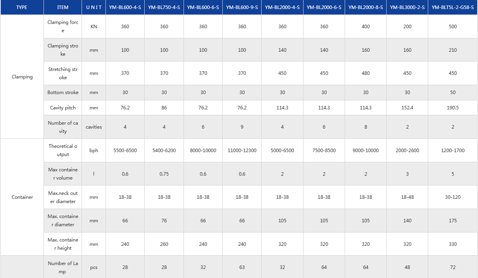Click the ITEM column header
The image size is (478, 278).
click(63, 7)
